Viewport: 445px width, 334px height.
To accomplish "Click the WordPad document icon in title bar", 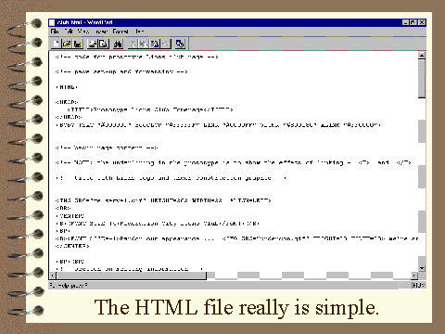I will pos(52,22).
